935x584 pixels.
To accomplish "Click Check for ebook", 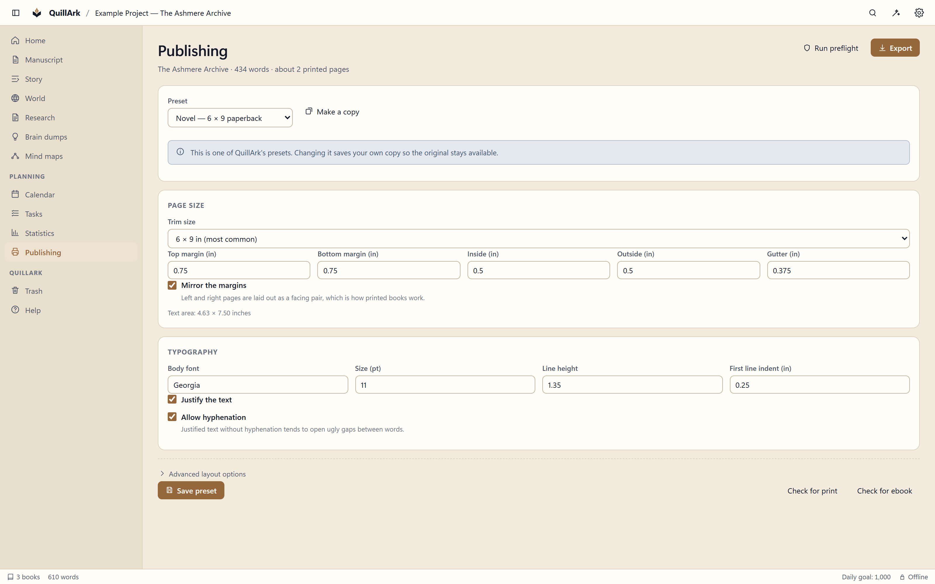I will click(884, 491).
